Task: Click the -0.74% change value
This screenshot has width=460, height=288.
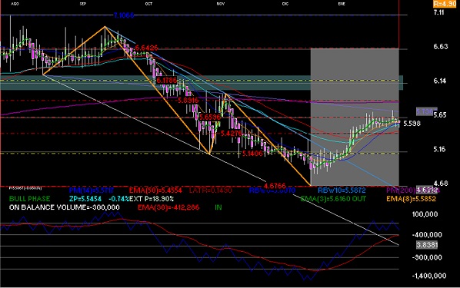Action: 118,199
